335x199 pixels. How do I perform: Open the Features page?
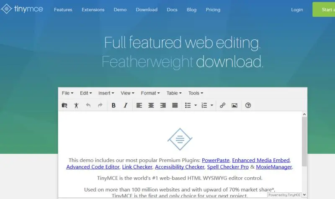[63, 10]
